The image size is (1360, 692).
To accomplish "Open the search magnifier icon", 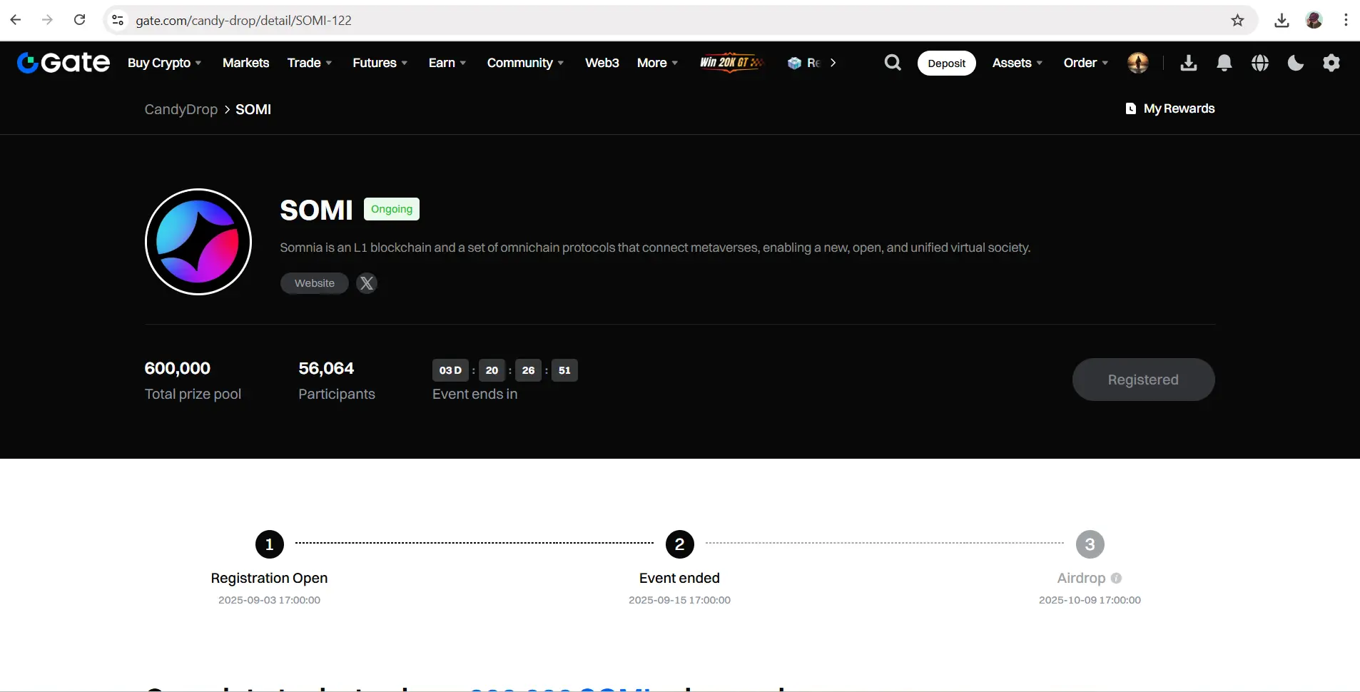I will click(x=893, y=63).
